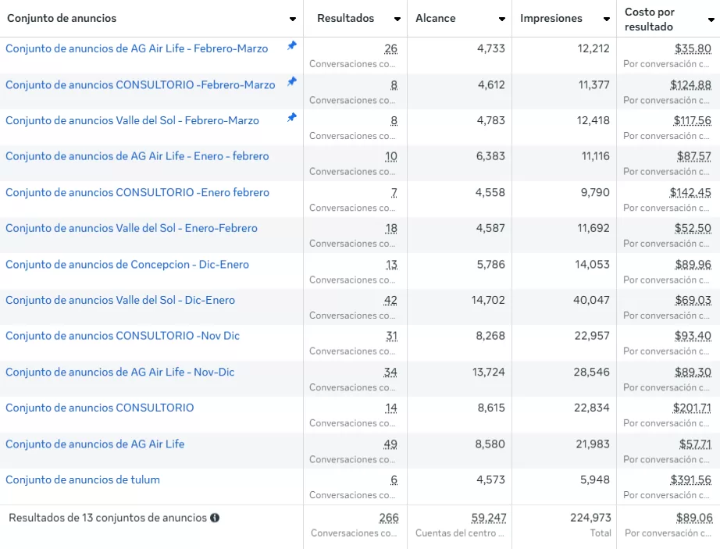Open the Conjunto de anuncios column dropdown
The height and width of the screenshot is (549, 720).
293,19
